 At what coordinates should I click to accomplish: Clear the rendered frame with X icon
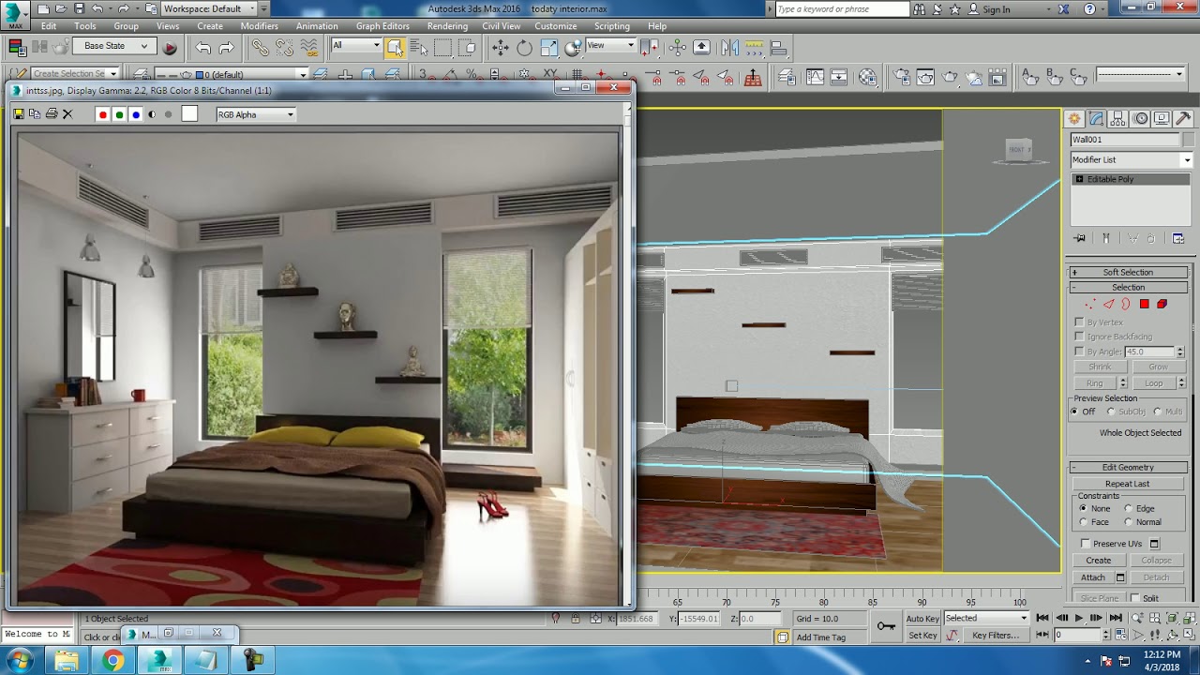coord(67,114)
